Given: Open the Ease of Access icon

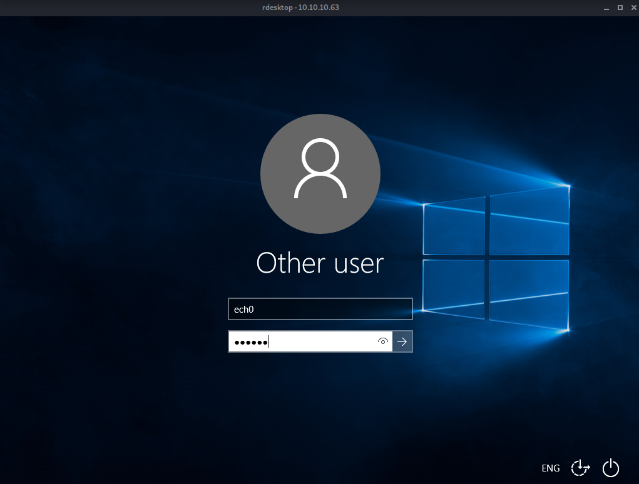Looking at the screenshot, I should click(x=580, y=468).
